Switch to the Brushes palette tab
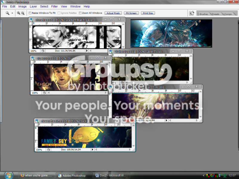The height and width of the screenshot is (179, 239). click(x=203, y=14)
